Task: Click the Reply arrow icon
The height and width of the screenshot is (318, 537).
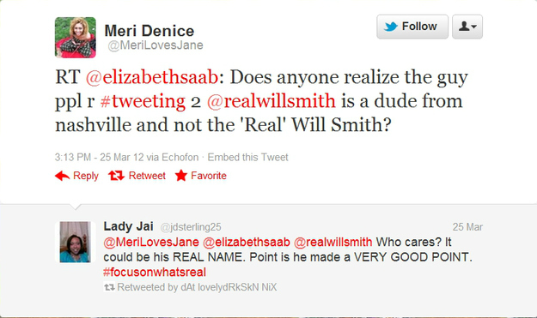Action: coord(62,176)
